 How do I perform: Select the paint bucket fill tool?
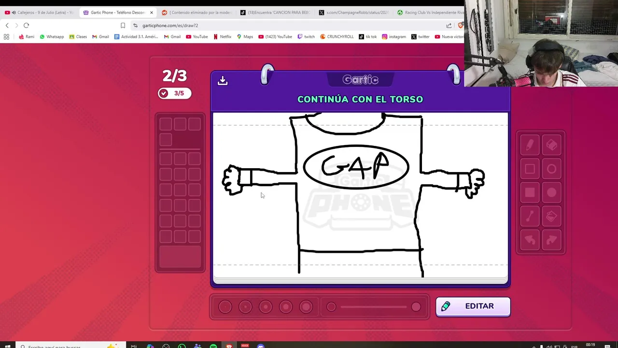(552, 216)
